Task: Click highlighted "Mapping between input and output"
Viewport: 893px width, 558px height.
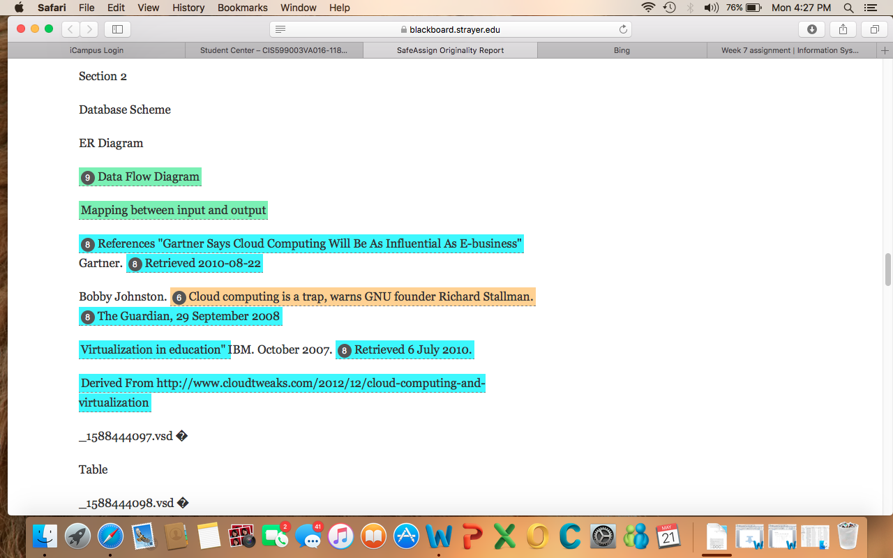Action: tap(173, 211)
